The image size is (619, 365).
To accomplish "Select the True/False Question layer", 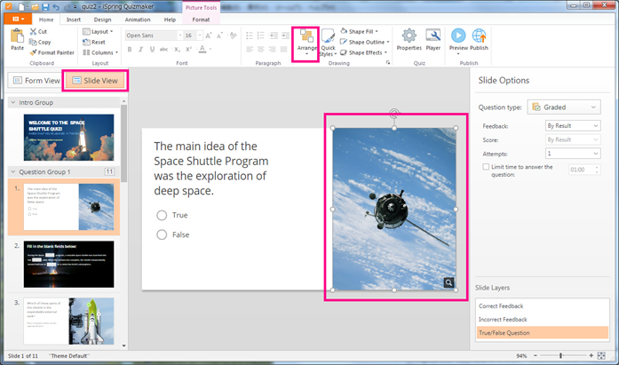I will 543,333.
